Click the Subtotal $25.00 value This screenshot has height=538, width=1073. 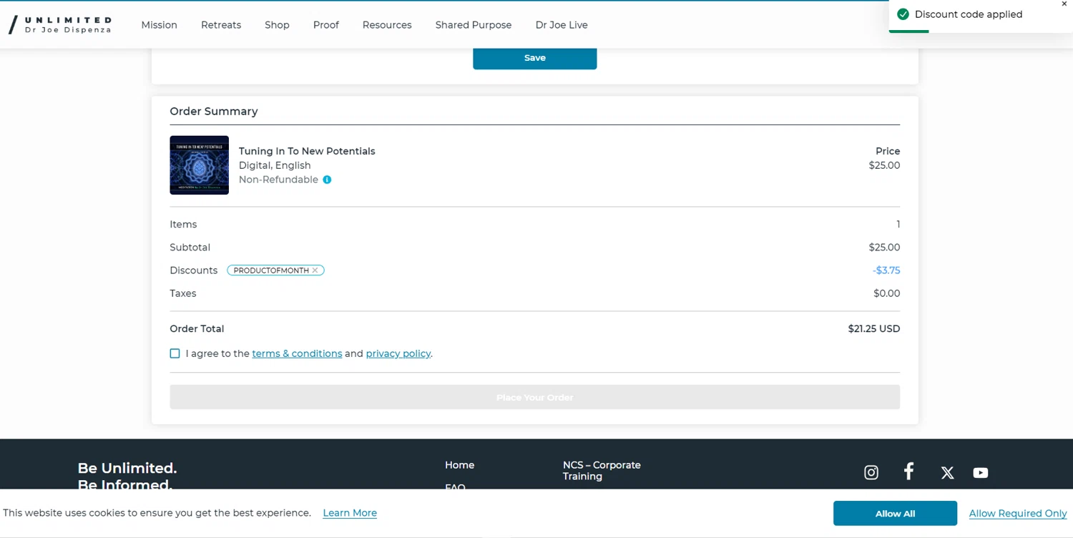click(884, 248)
